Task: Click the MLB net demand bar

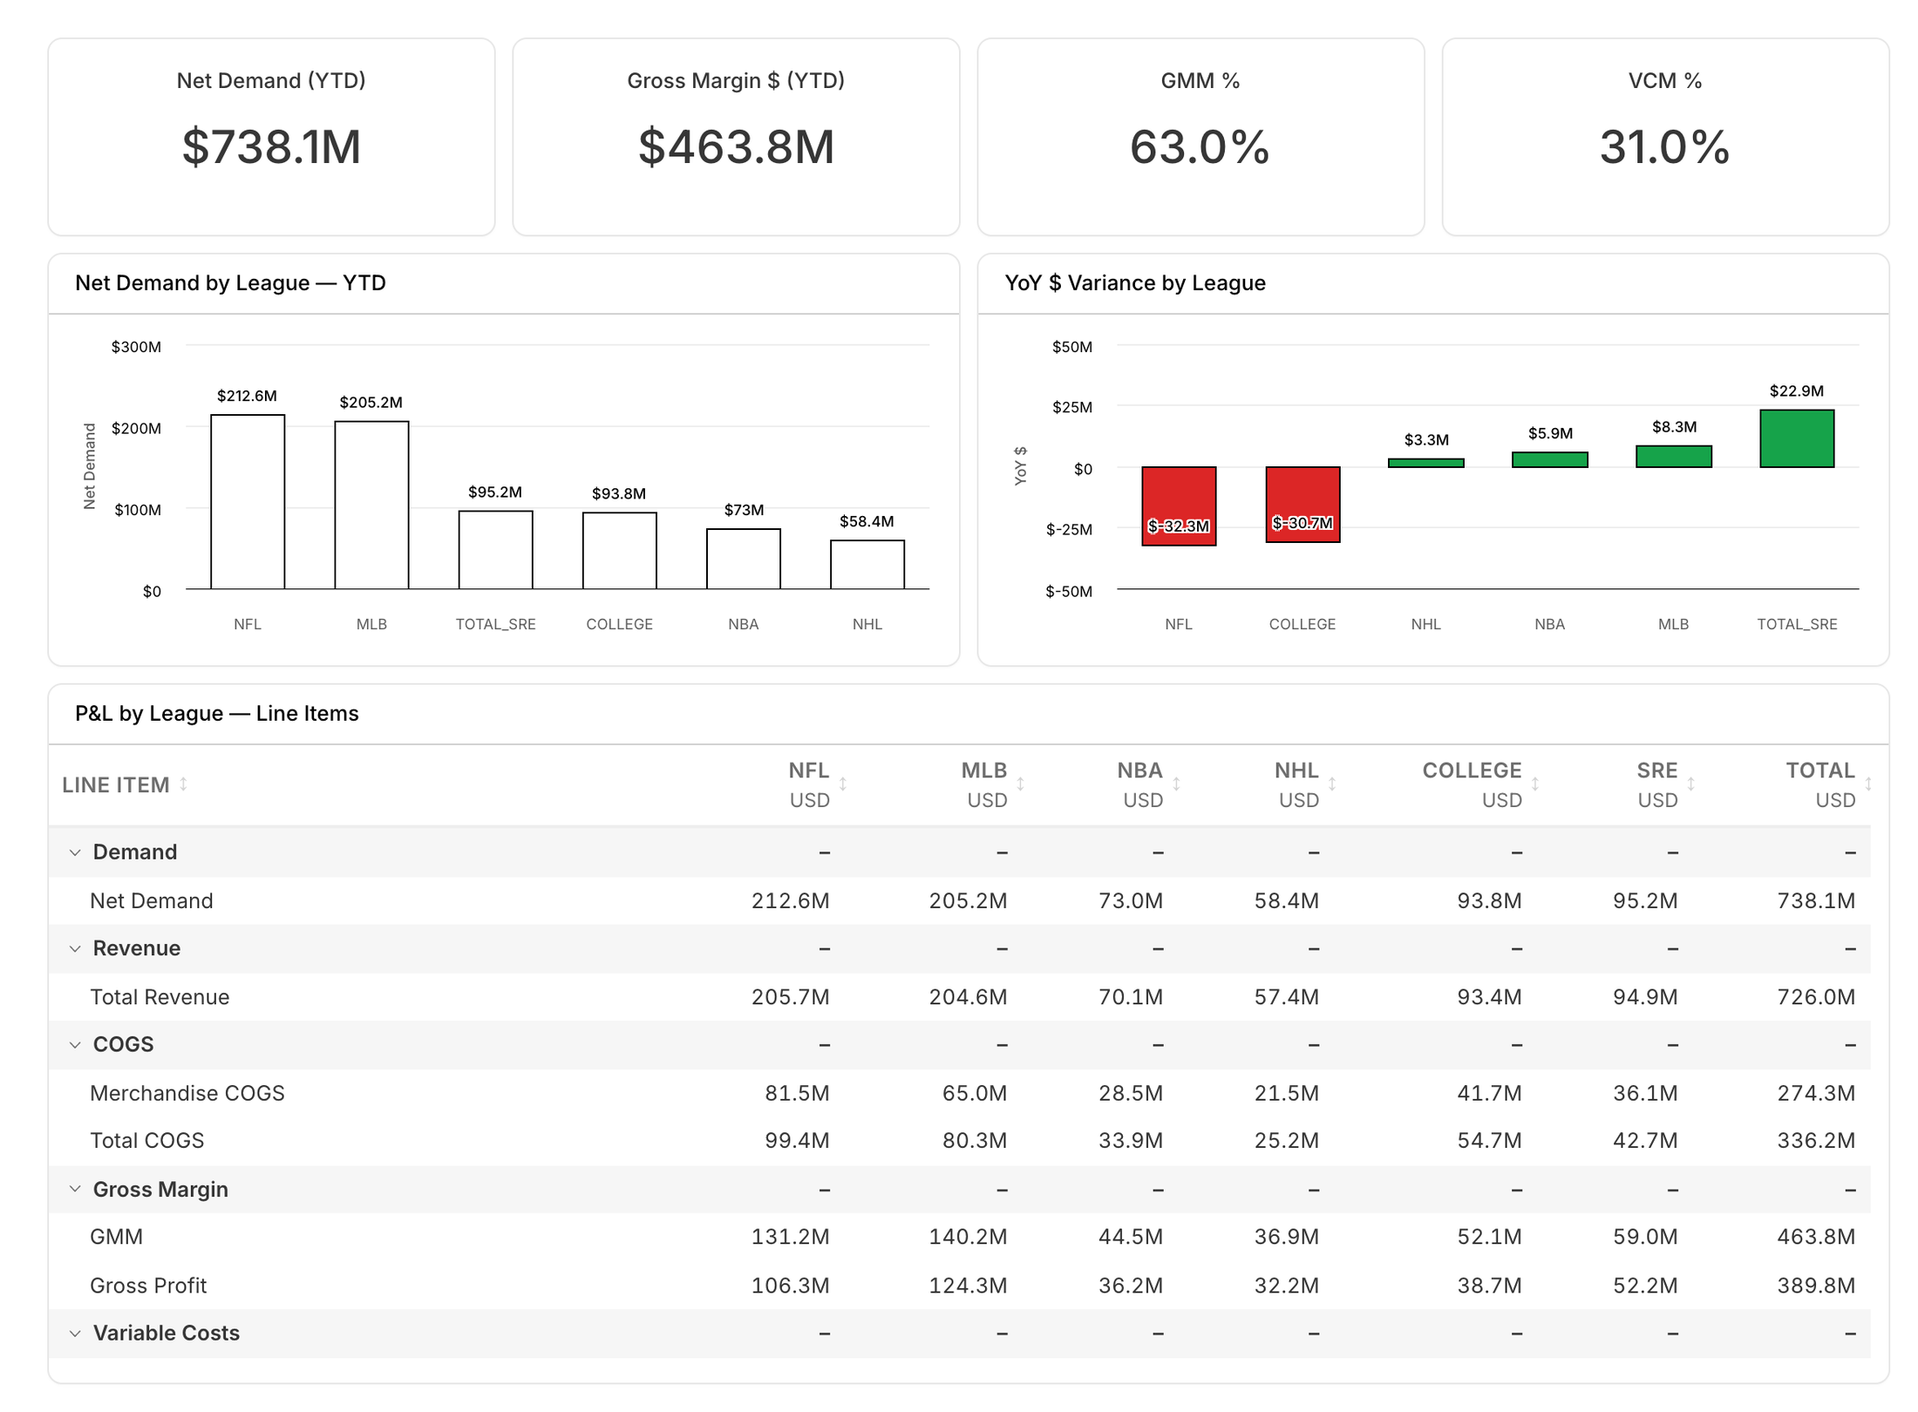Action: pos(371,506)
